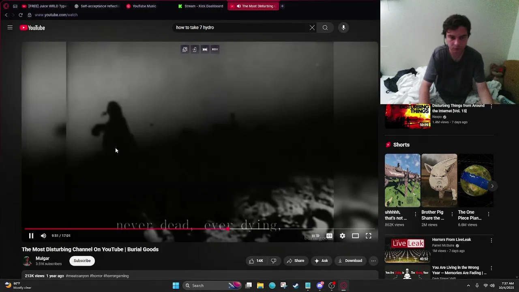Open options for Disturbing Things video
Image resolution: width=519 pixels, height=292 pixels.
(491, 106)
